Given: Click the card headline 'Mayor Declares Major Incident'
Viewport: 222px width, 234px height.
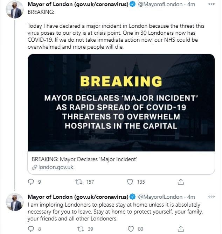Looking at the screenshot, I should [x=84, y=159].
